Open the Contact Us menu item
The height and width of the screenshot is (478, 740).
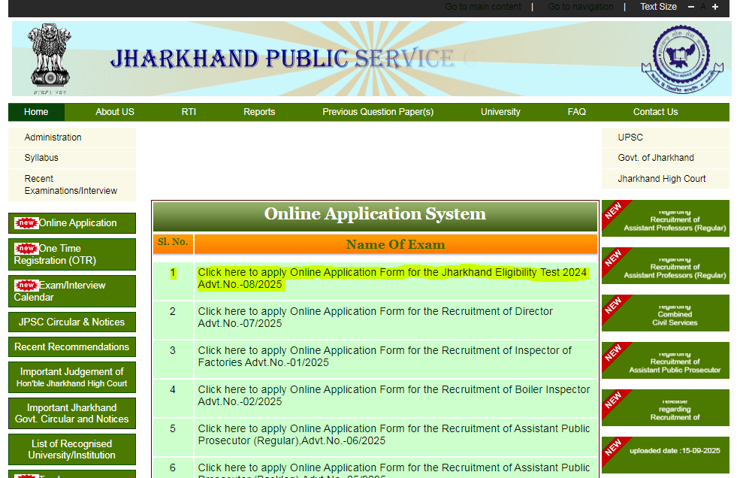click(x=656, y=112)
